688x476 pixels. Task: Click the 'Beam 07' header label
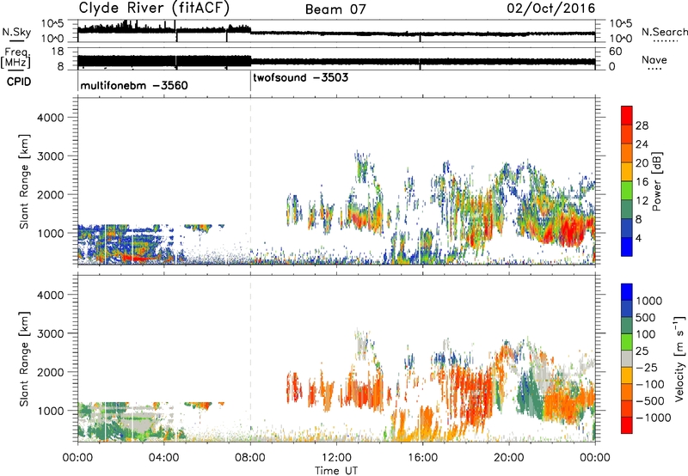(335, 9)
